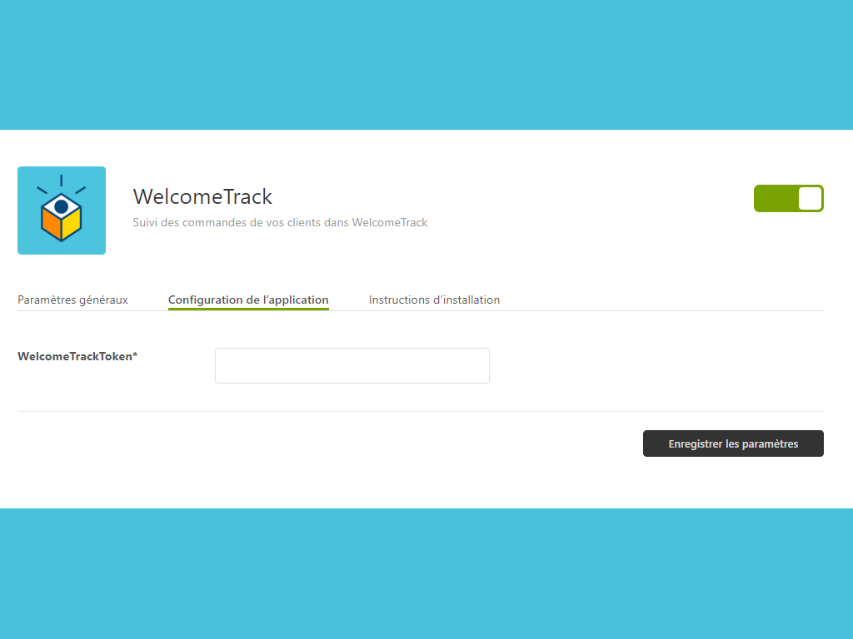Viewport: 853px width, 639px height.
Task: Select the Configuration de l'application tab
Action: [x=248, y=300]
